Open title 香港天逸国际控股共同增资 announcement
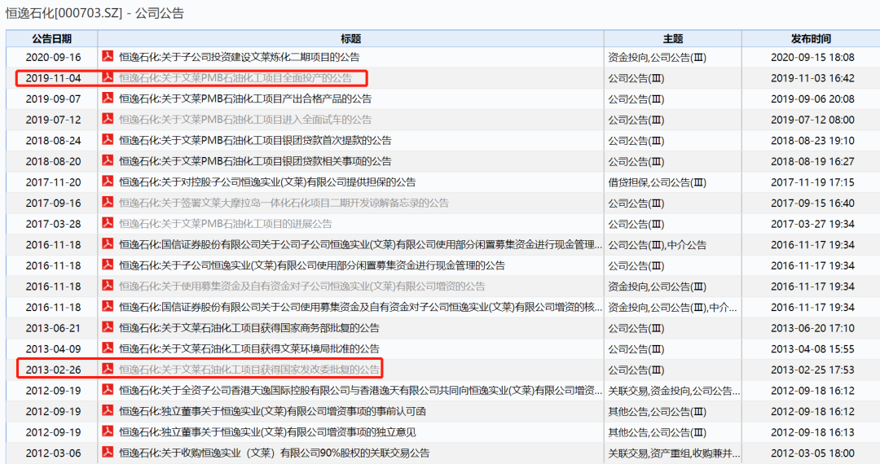Viewport: 880px width, 464px height. coord(360,390)
